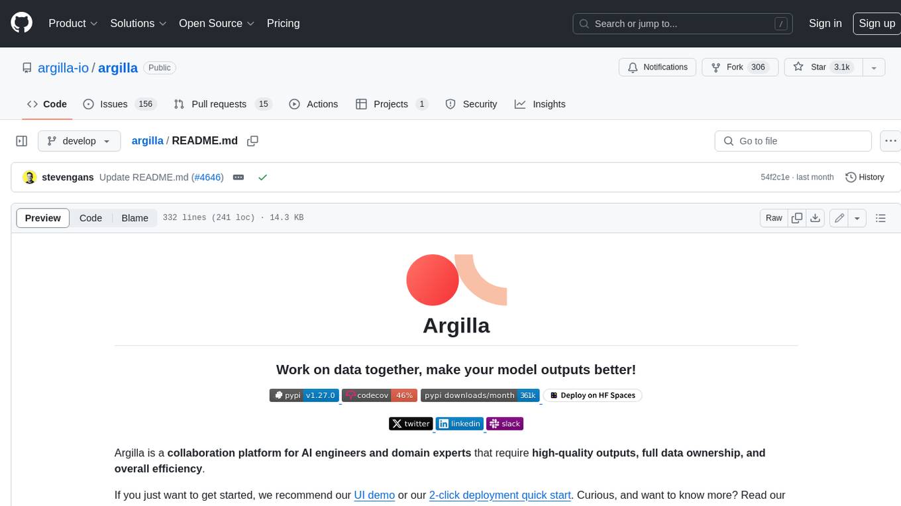Screen dimensions: 901x506
Task: Click the Notifications bell button
Action: pos(657,68)
